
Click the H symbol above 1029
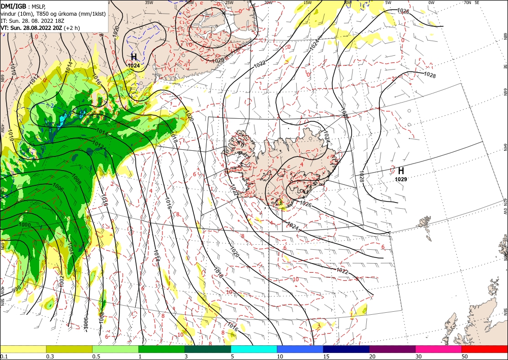(x=401, y=171)
